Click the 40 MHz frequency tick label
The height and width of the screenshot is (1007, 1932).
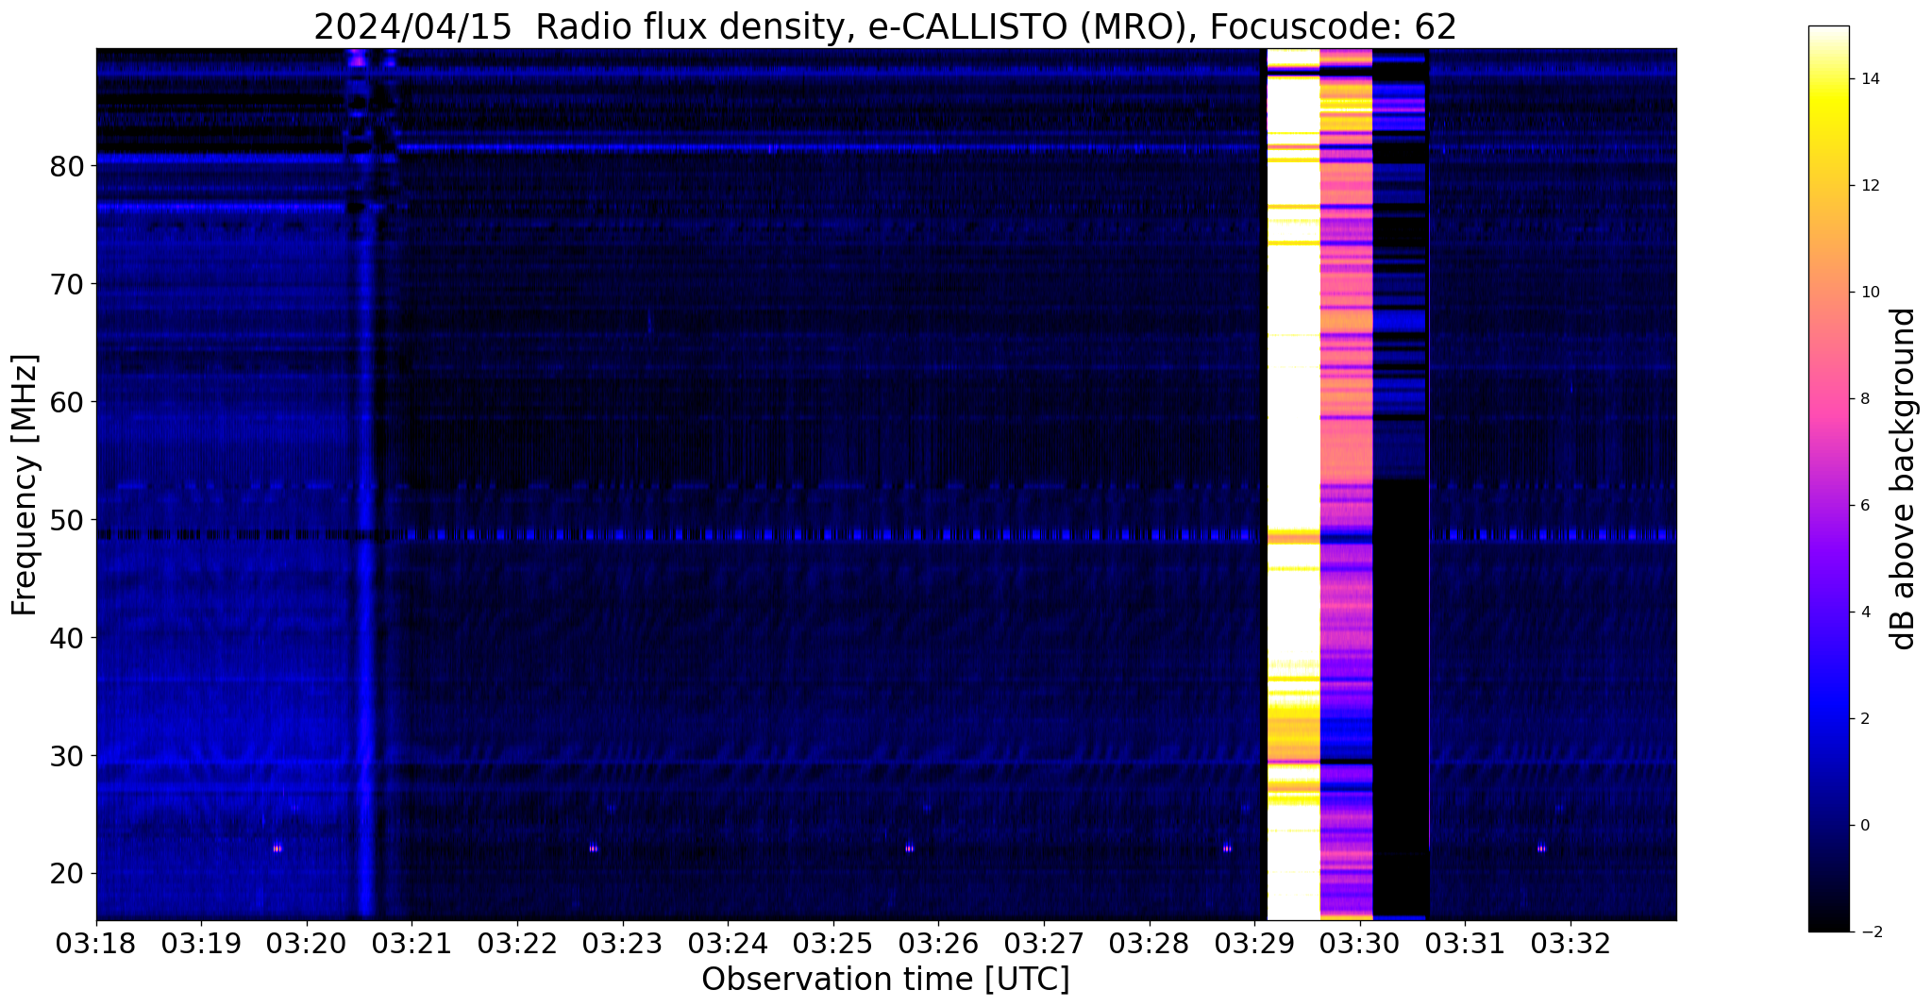pyautogui.click(x=67, y=638)
